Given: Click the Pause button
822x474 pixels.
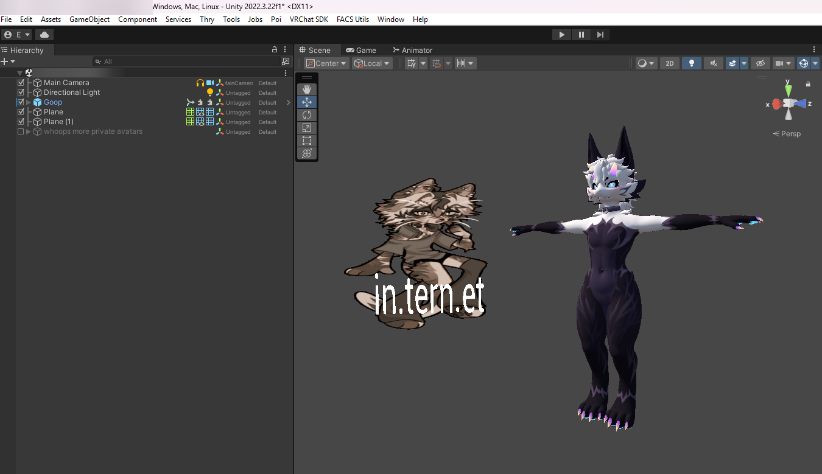Looking at the screenshot, I should (x=581, y=35).
